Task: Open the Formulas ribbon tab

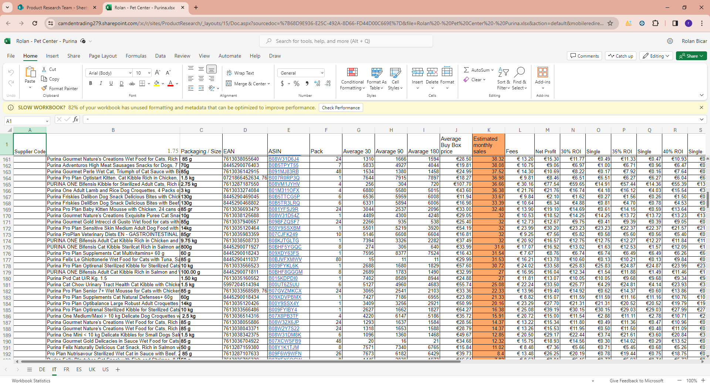Action: pyautogui.click(x=136, y=56)
